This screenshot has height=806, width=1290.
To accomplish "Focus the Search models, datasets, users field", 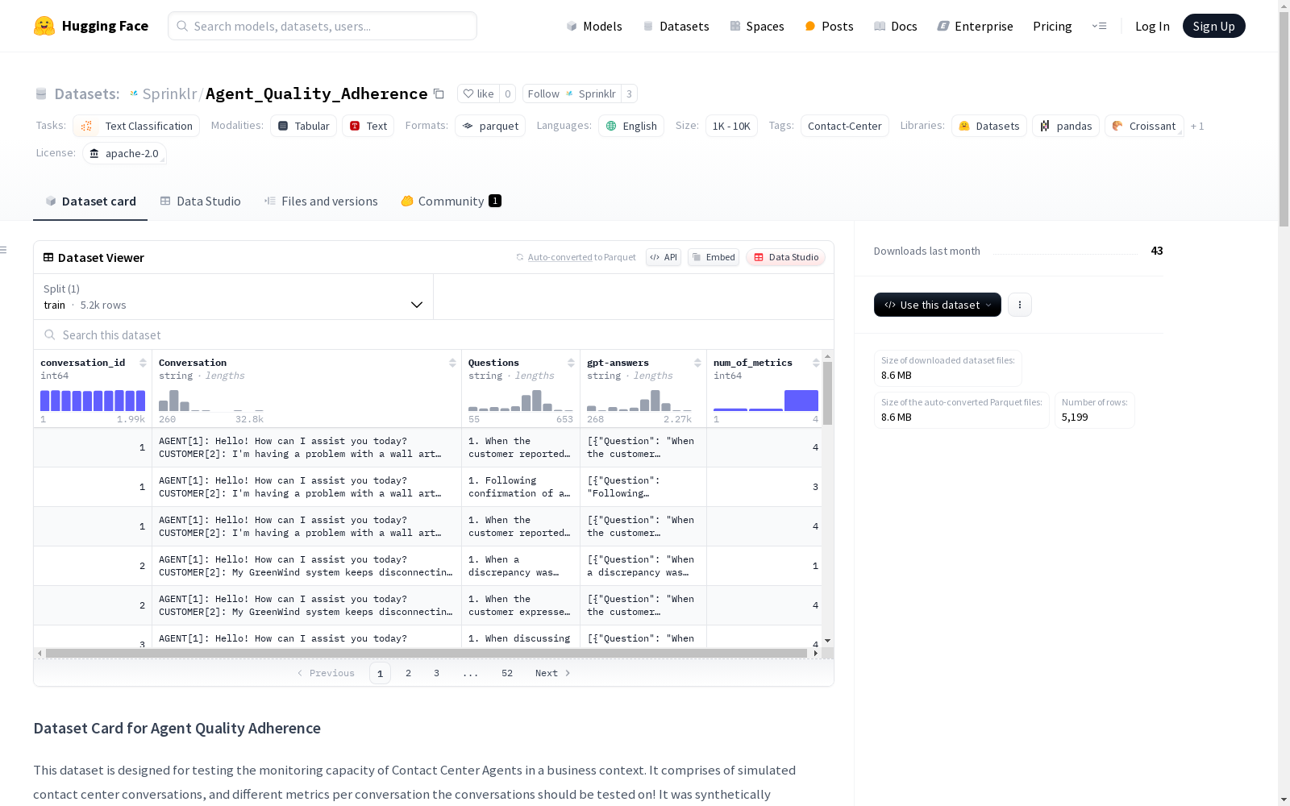I will click(x=322, y=26).
